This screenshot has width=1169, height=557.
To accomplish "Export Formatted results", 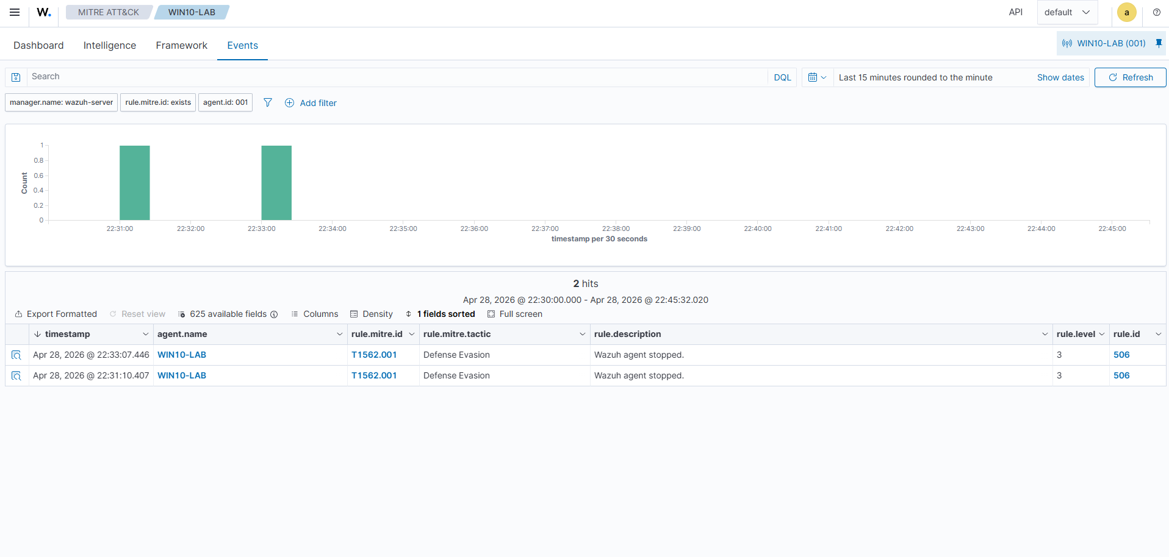I will click(56, 314).
